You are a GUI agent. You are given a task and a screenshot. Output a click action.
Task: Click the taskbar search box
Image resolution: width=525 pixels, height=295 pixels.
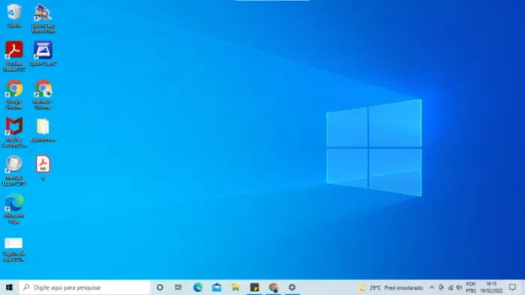pos(85,288)
